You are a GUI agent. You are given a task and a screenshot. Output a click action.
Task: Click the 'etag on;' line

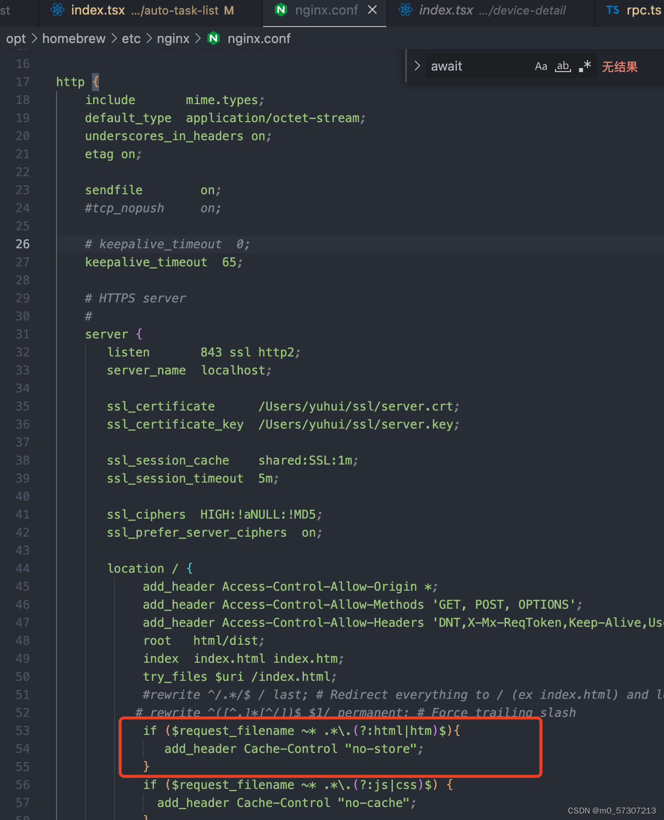[113, 154]
